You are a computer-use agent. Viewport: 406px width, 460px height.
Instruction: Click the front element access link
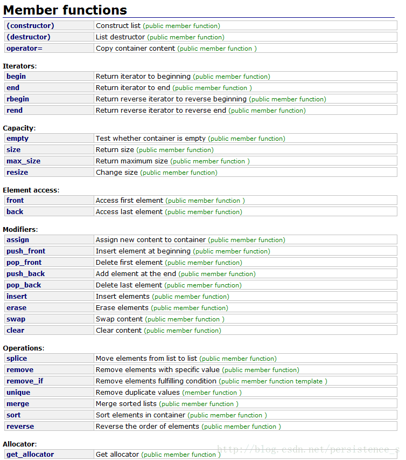click(15, 200)
